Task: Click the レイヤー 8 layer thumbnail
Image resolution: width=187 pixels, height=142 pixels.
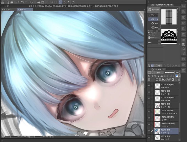Action: [x=157, y=131]
